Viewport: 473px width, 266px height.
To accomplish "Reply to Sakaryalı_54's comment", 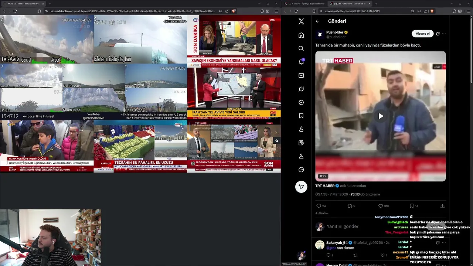I will point(329,255).
